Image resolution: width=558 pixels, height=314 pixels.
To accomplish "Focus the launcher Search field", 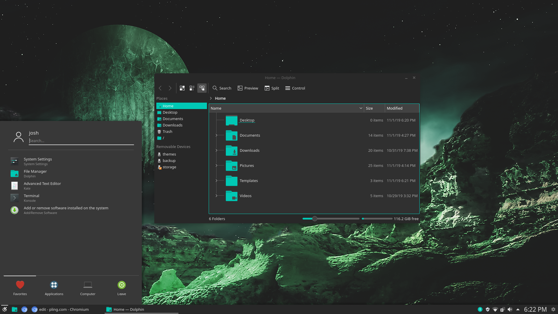I will (81, 141).
